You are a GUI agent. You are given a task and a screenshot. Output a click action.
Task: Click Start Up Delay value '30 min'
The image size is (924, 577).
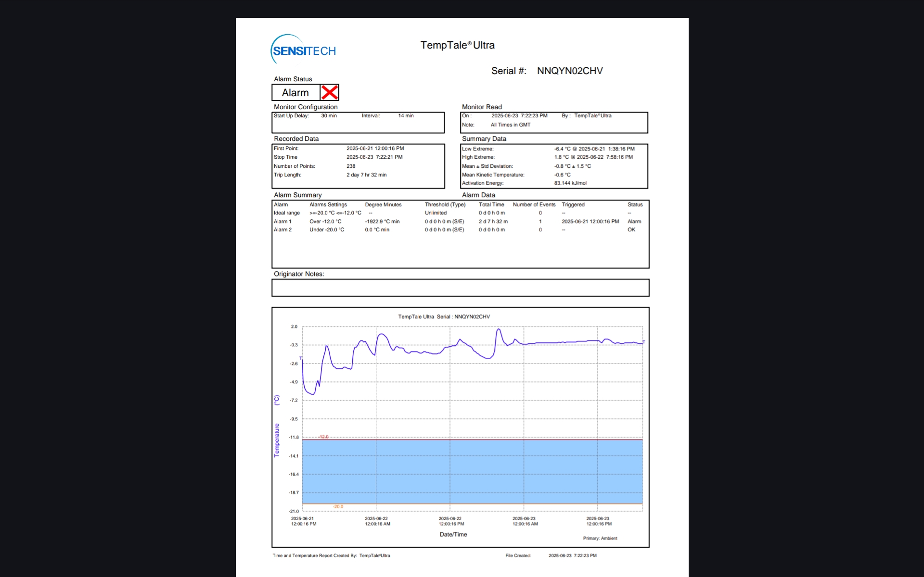coord(329,116)
